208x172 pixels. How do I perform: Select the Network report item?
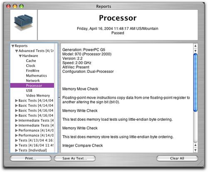click(x=33, y=81)
